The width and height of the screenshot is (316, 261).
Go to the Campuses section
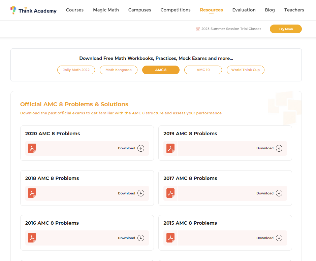click(140, 10)
